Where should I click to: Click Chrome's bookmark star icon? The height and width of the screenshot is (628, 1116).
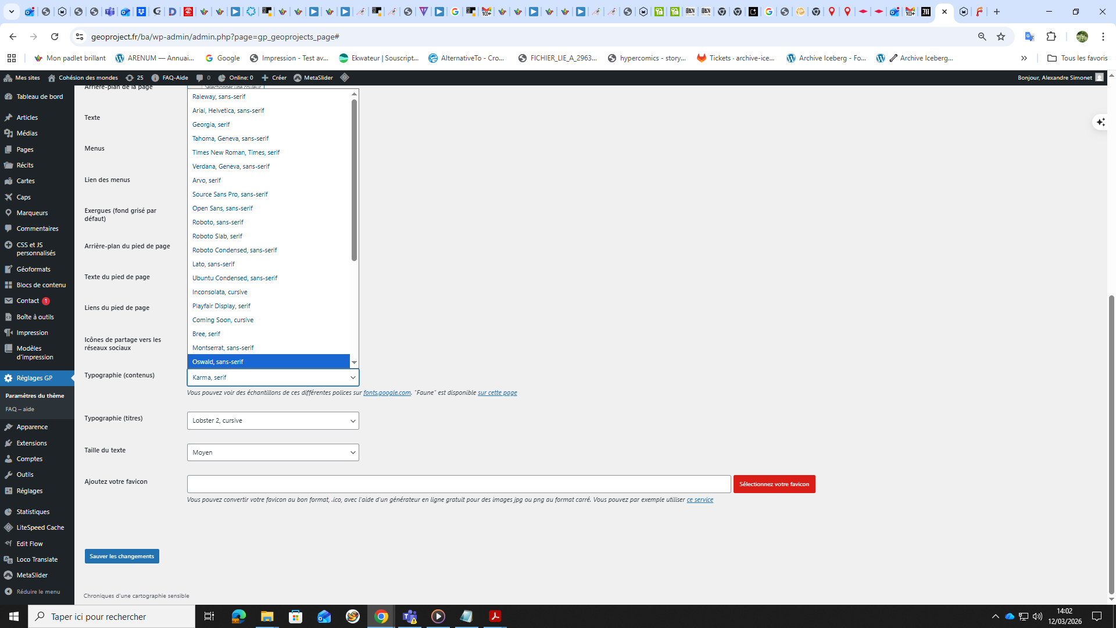point(1001,37)
